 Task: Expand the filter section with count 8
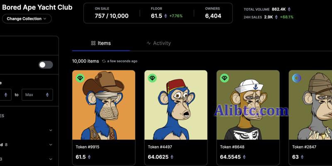click(x=51, y=144)
